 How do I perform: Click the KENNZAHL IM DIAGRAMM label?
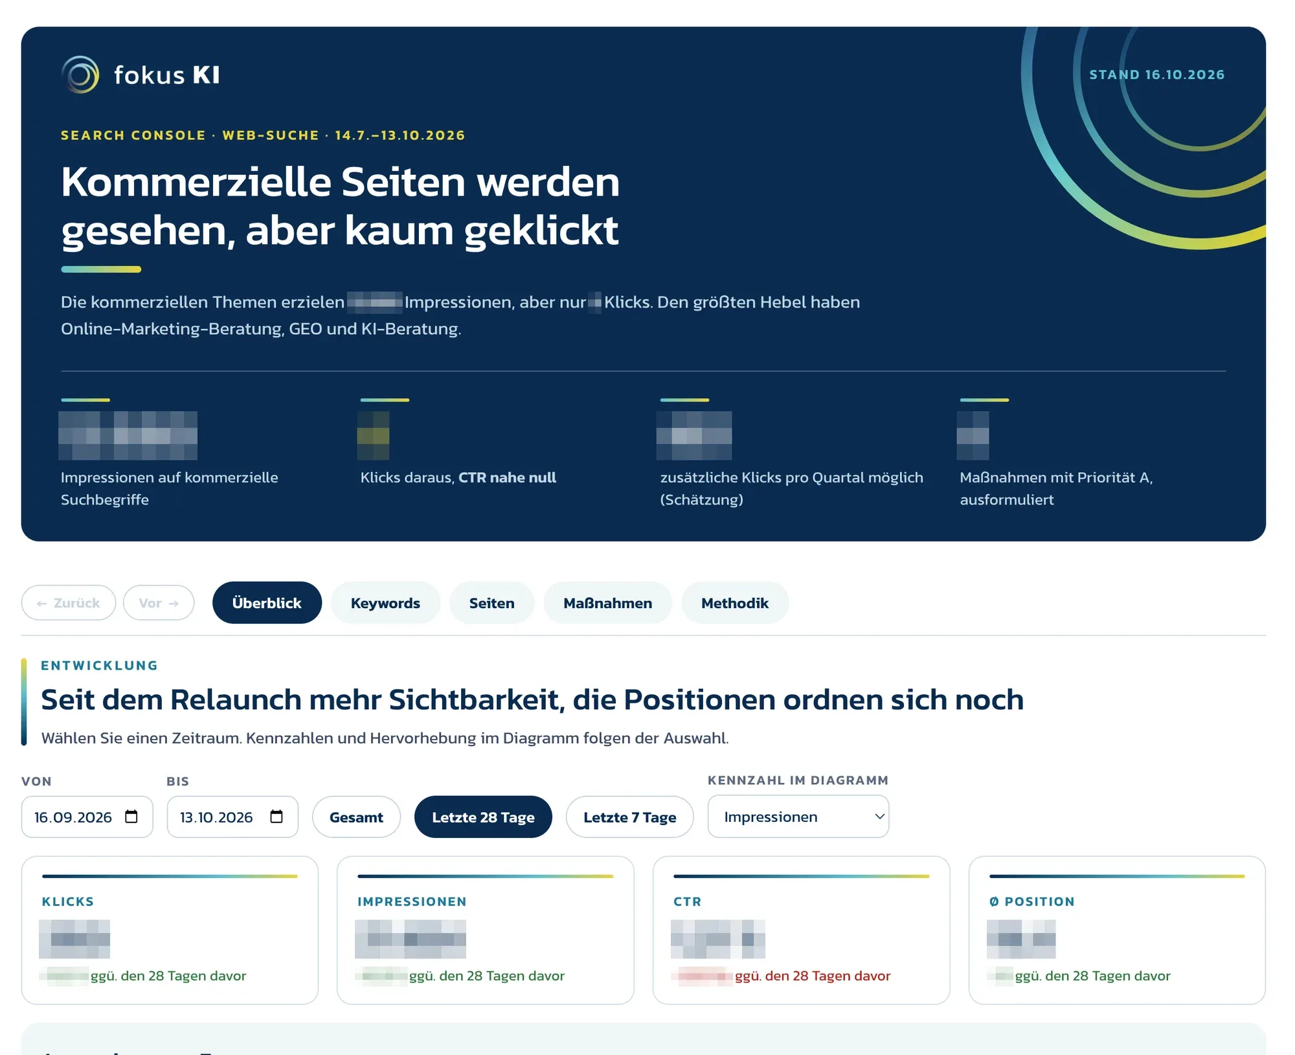(x=798, y=780)
